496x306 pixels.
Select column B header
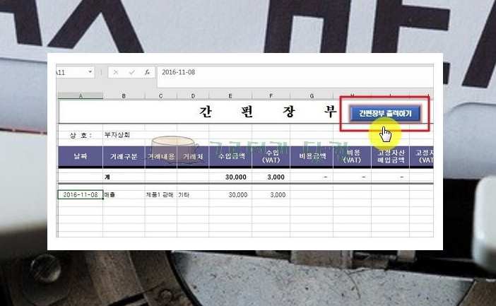124,96
